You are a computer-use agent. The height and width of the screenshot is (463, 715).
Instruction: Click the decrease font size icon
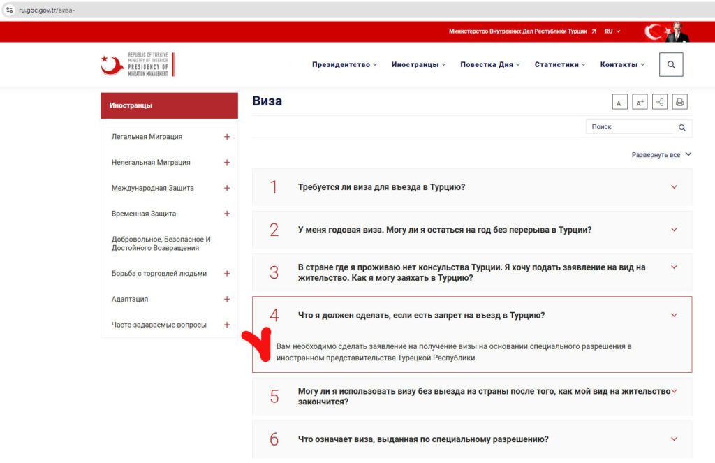coord(619,103)
